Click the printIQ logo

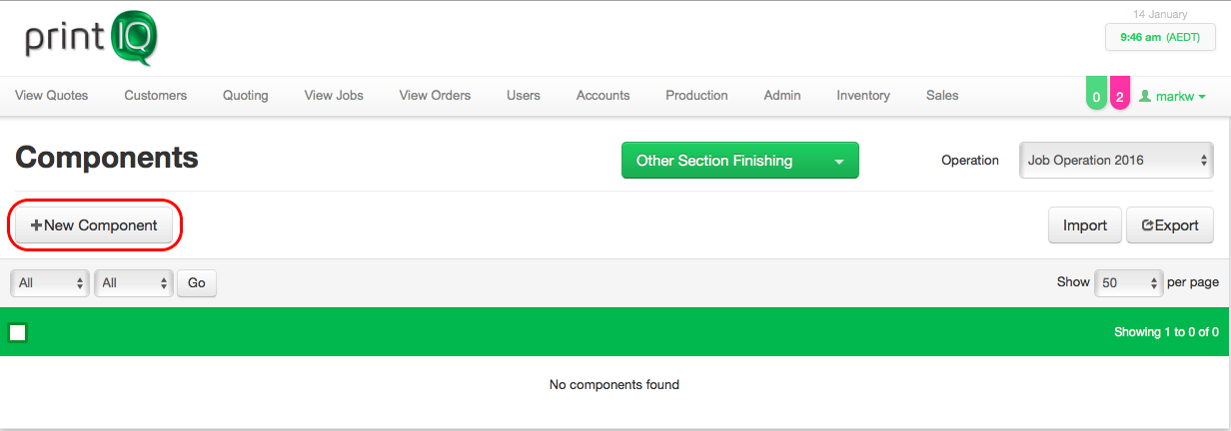click(x=91, y=40)
